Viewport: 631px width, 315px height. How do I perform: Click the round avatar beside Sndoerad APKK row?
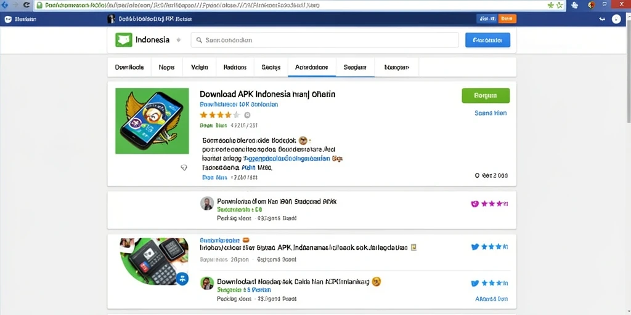207,203
